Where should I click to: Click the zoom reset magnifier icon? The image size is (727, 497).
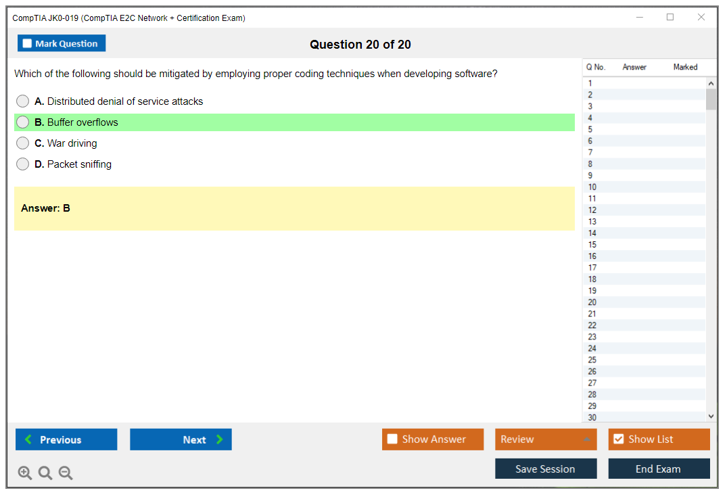point(45,473)
